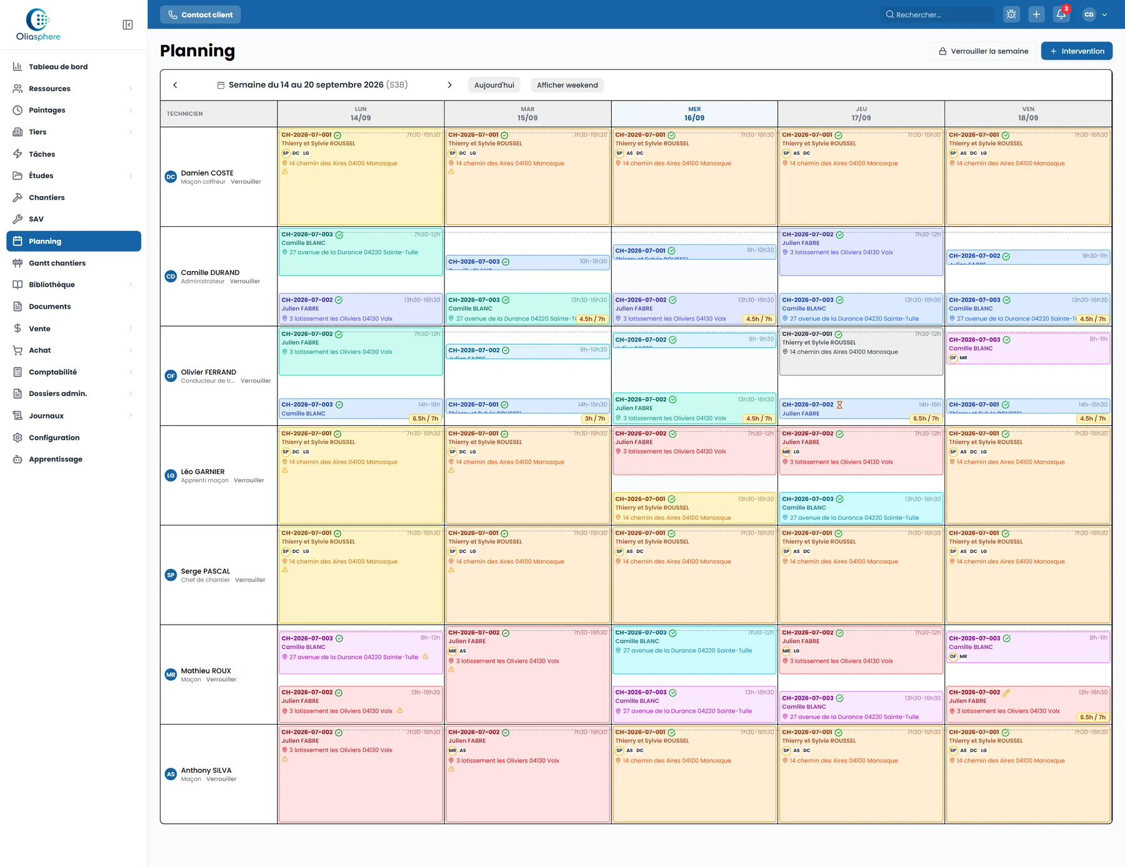Click the plus quick-add icon in header
Viewport: 1125px width, 867px height.
click(x=1036, y=14)
